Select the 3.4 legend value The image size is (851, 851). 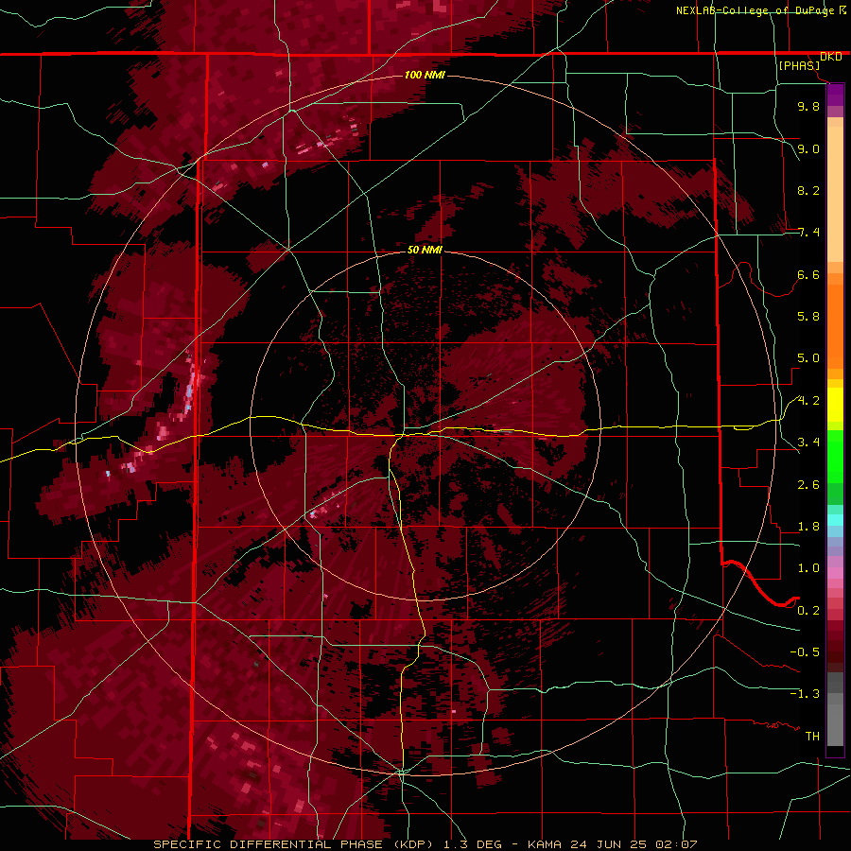click(x=808, y=443)
